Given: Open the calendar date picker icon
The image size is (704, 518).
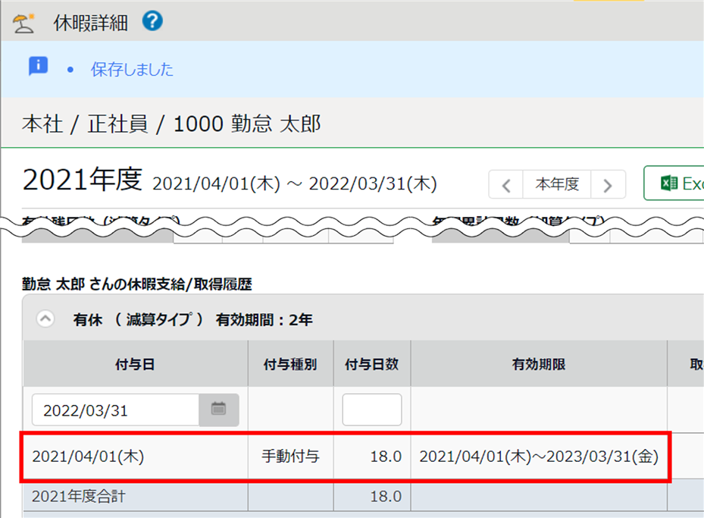Looking at the screenshot, I should tap(219, 410).
